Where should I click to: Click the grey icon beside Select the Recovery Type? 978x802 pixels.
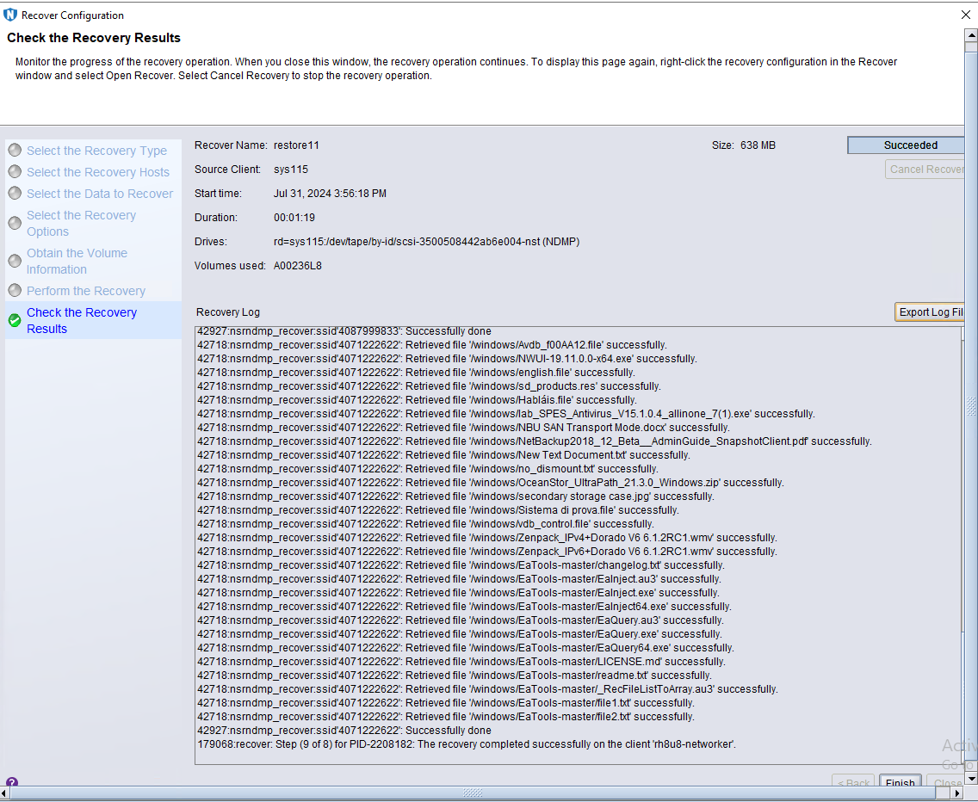pyautogui.click(x=15, y=151)
